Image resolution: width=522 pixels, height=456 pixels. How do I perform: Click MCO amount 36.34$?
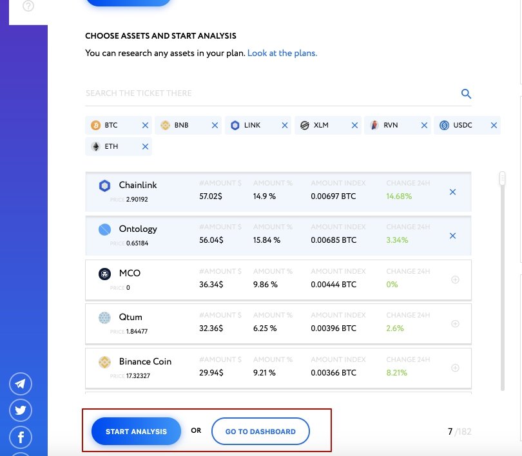tap(211, 285)
